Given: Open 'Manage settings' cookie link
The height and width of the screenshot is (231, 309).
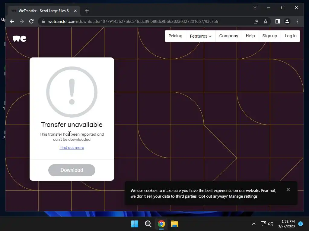Looking at the screenshot, I should coord(243,196).
